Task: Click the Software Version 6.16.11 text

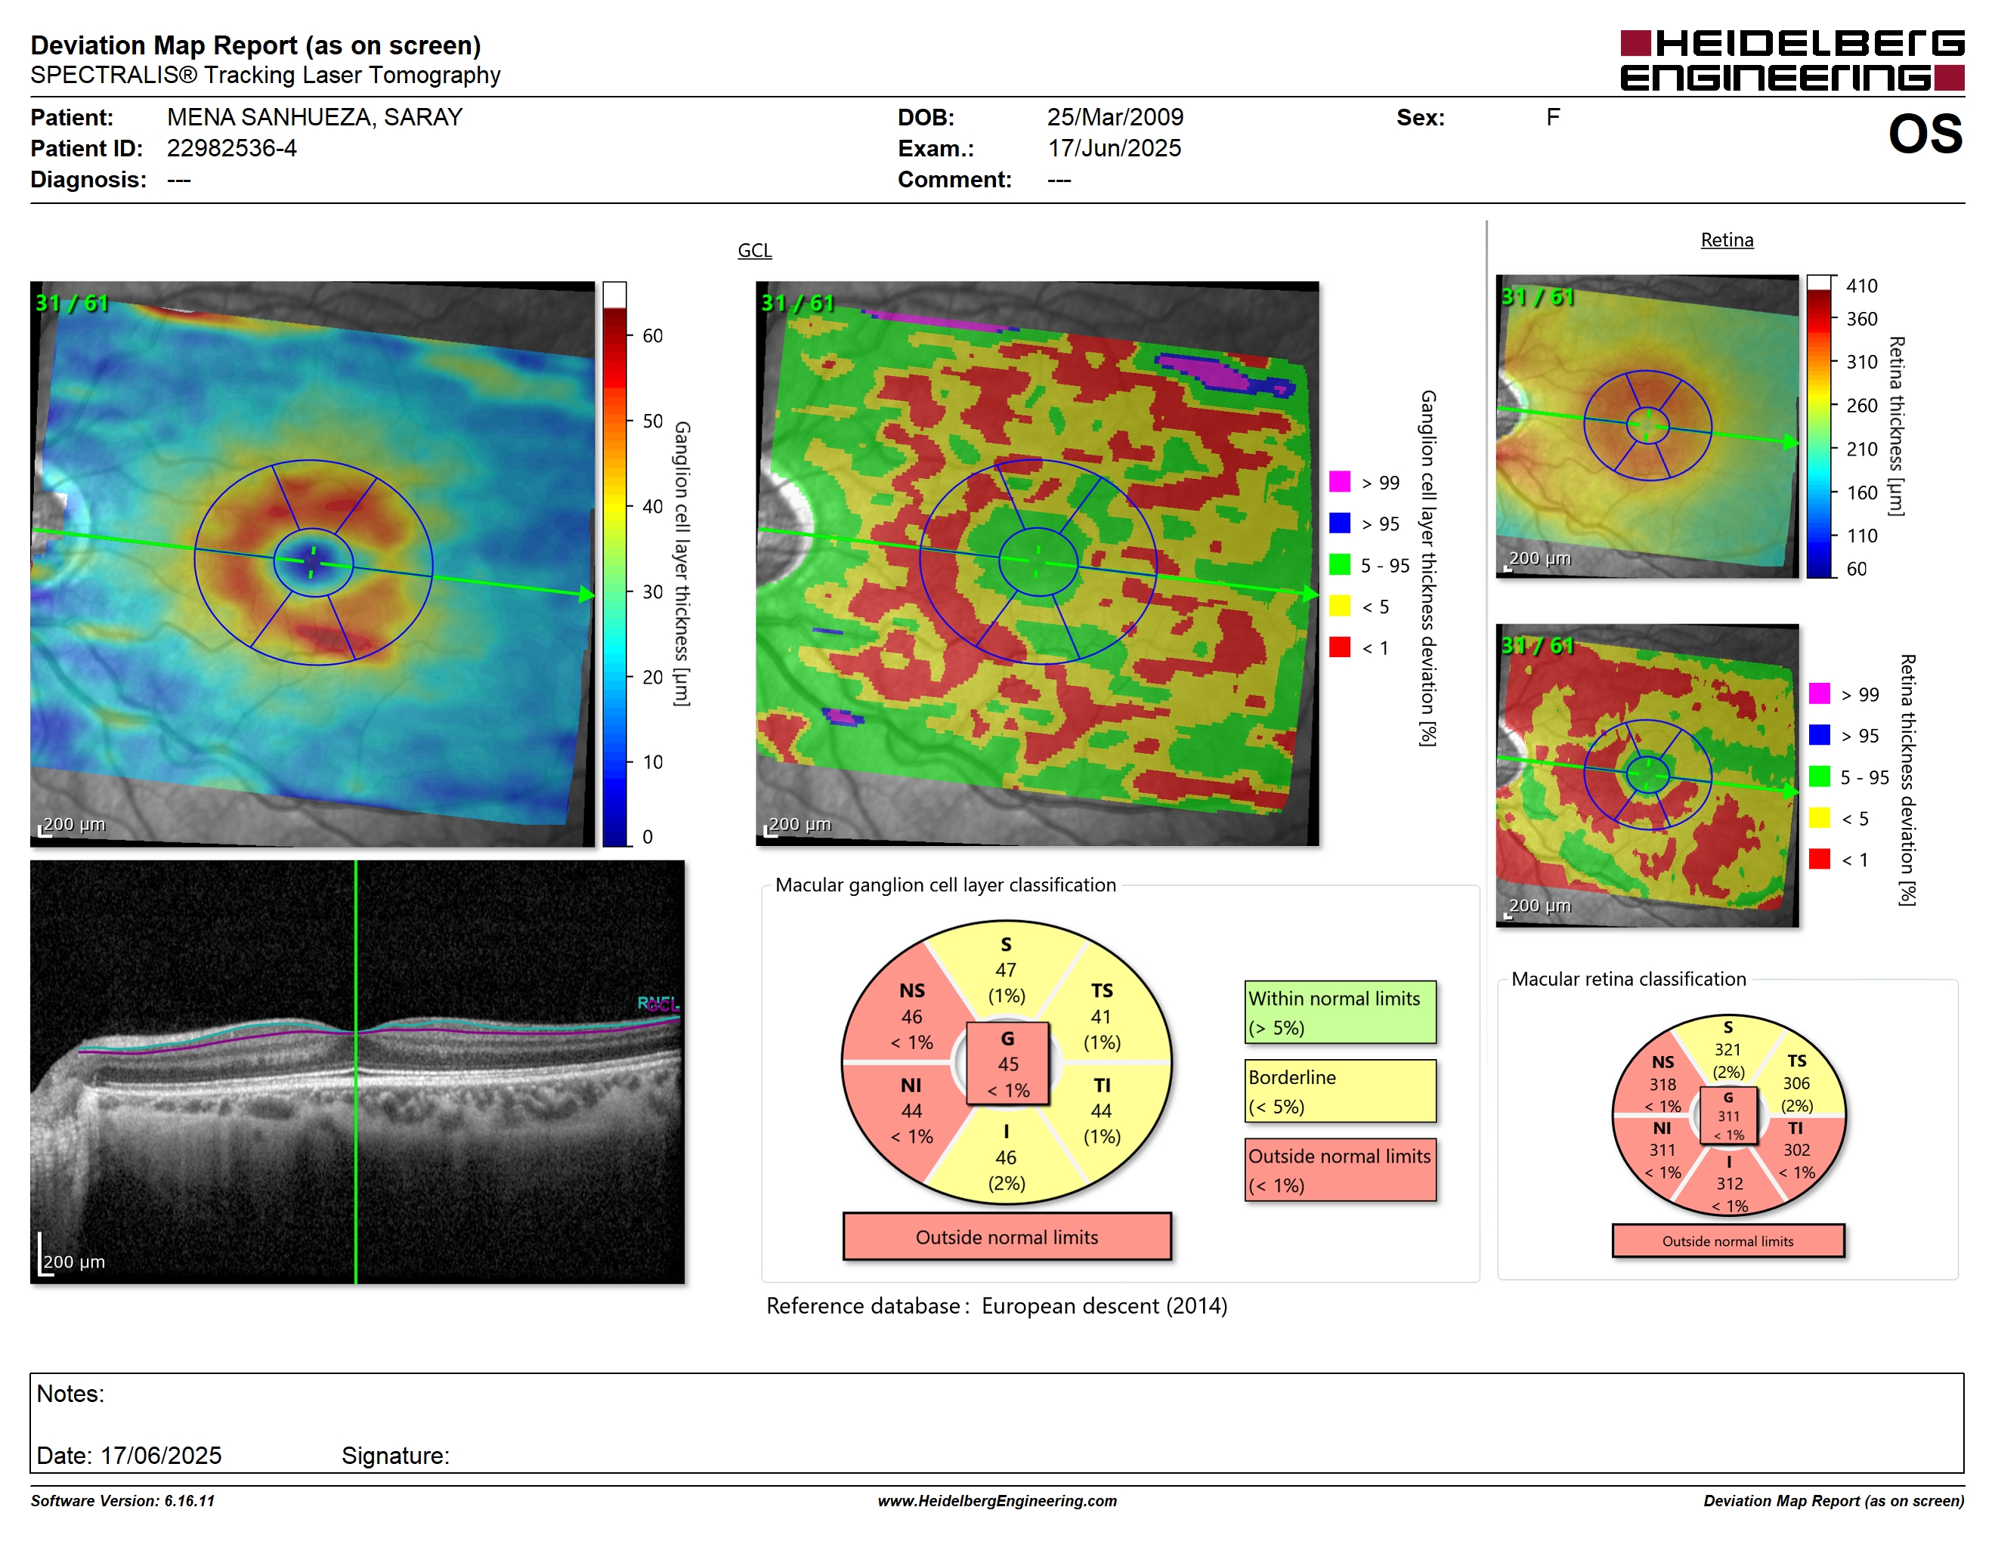Action: click(x=122, y=1501)
